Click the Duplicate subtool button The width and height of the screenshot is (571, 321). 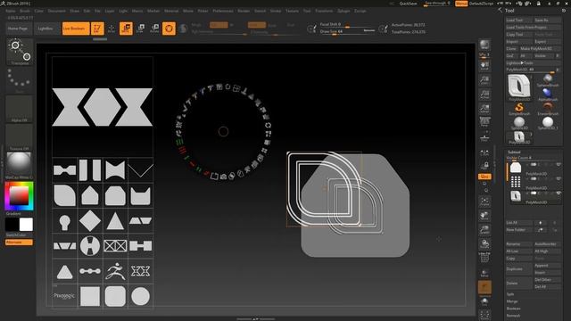519,269
